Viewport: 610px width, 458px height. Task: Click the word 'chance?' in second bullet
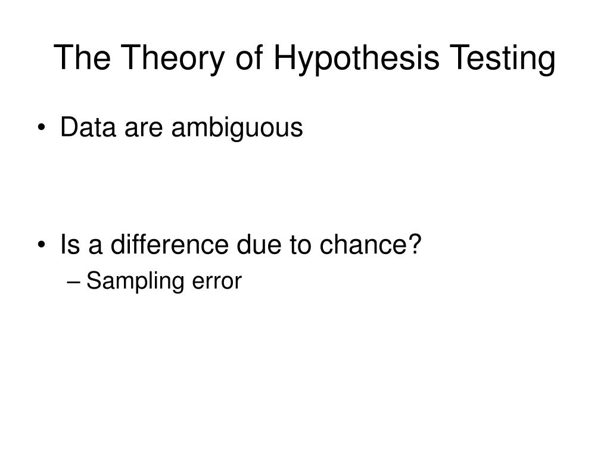(x=371, y=244)
